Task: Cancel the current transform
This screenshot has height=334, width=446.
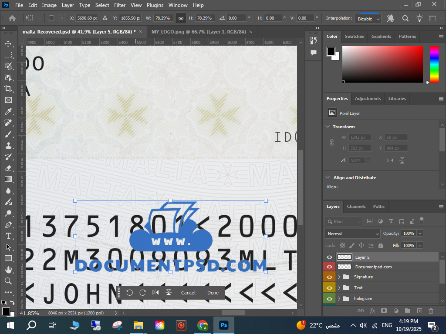Action: pyautogui.click(x=188, y=293)
